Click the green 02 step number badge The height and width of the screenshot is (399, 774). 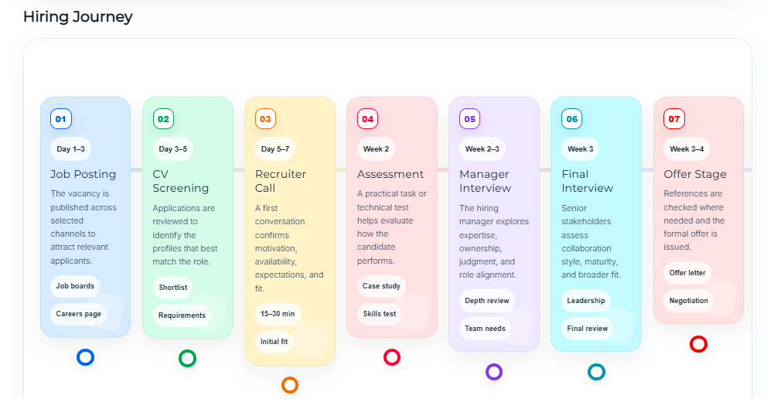pos(163,119)
